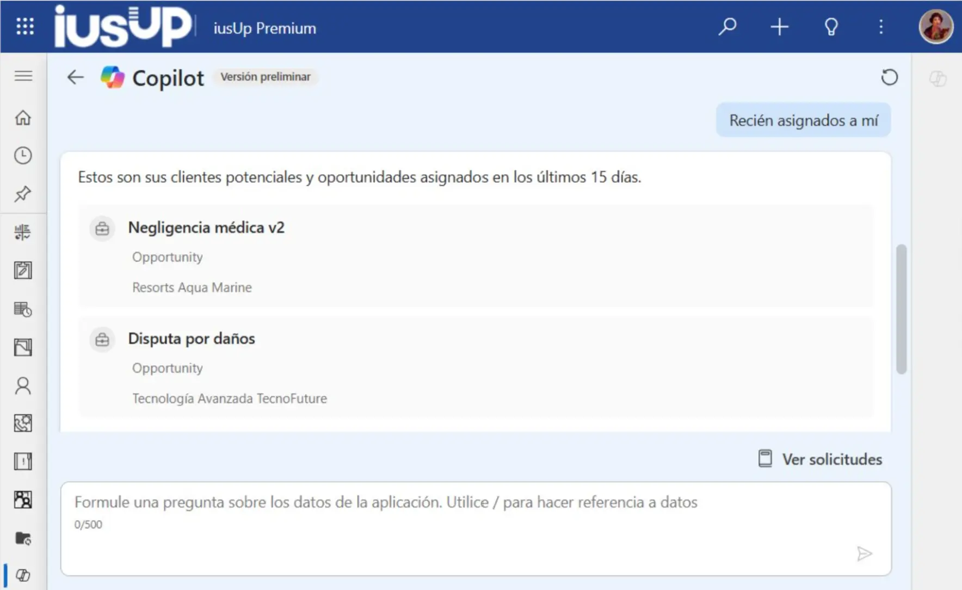Click the plus icon to create new record
This screenshot has height=590, width=962.
coord(779,26)
